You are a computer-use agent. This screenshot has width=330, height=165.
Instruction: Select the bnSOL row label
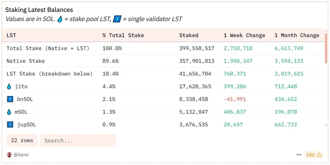point(25,99)
